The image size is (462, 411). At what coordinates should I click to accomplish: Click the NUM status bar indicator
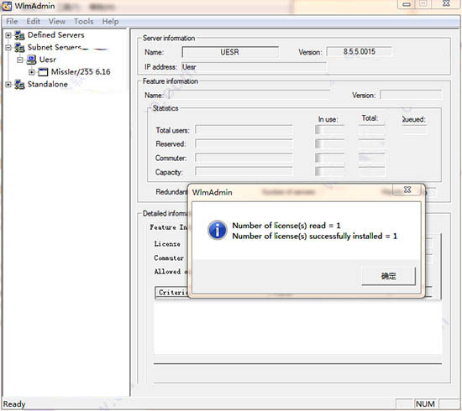(x=425, y=404)
